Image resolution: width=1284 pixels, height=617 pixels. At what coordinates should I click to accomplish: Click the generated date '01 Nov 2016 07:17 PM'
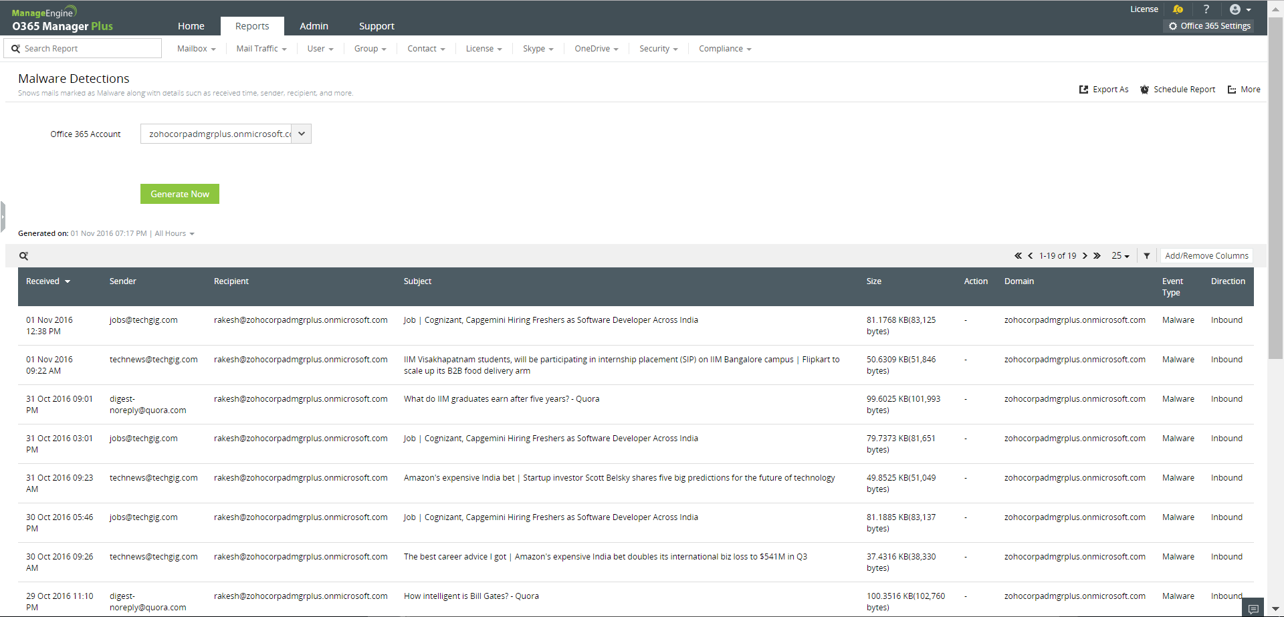(x=108, y=234)
